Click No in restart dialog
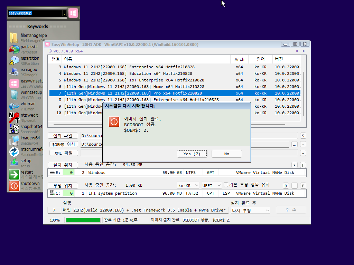This screenshot has width=354, height=265. 227,154
